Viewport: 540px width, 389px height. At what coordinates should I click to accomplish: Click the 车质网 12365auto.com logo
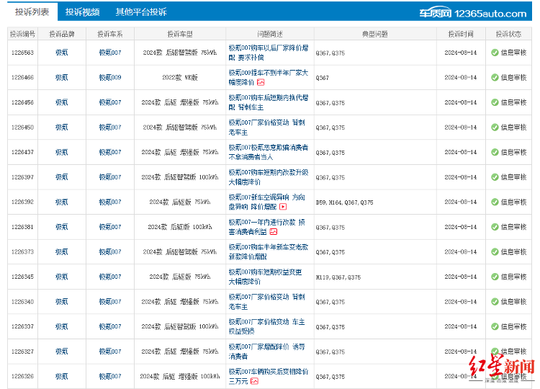click(473, 12)
